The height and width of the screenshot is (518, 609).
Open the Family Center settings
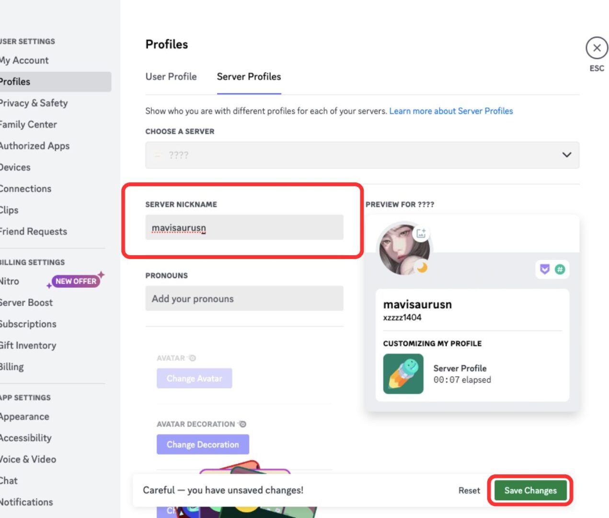pyautogui.click(x=28, y=124)
